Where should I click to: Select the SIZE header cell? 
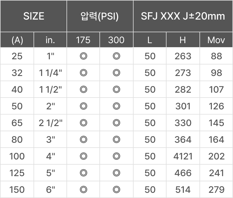pos(34,16)
